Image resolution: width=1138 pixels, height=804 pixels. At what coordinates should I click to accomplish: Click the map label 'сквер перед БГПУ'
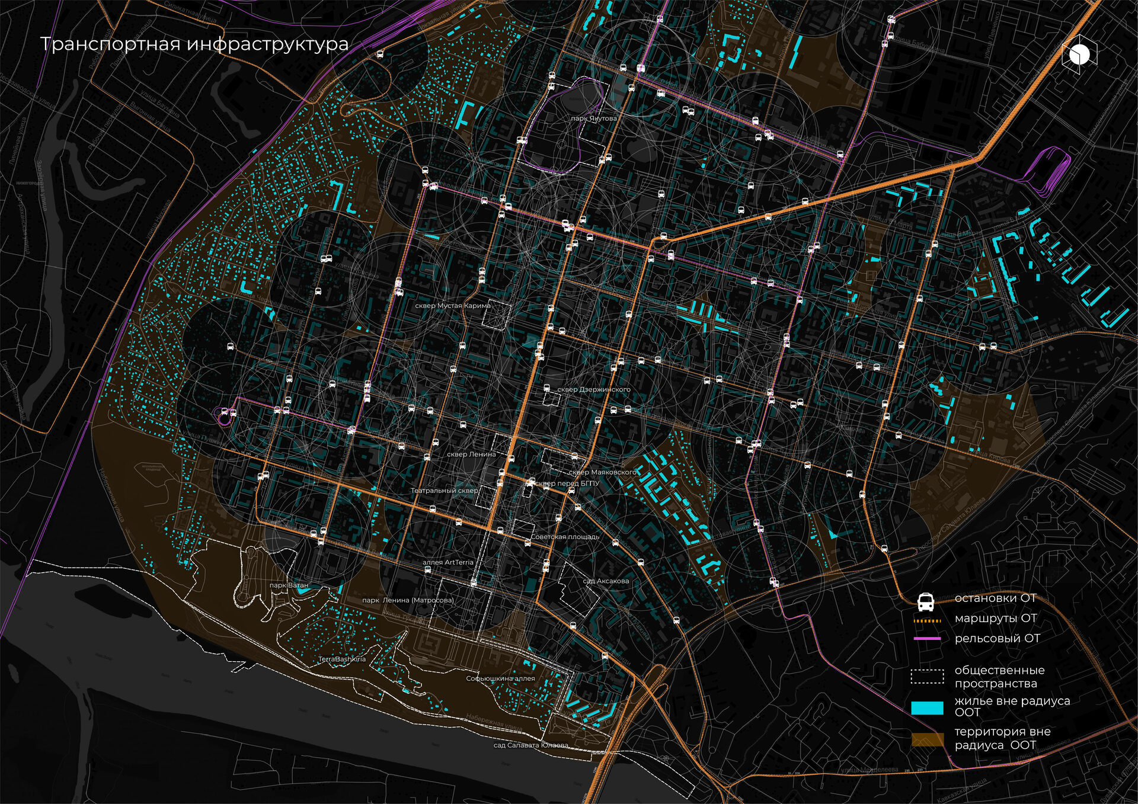coord(567,483)
